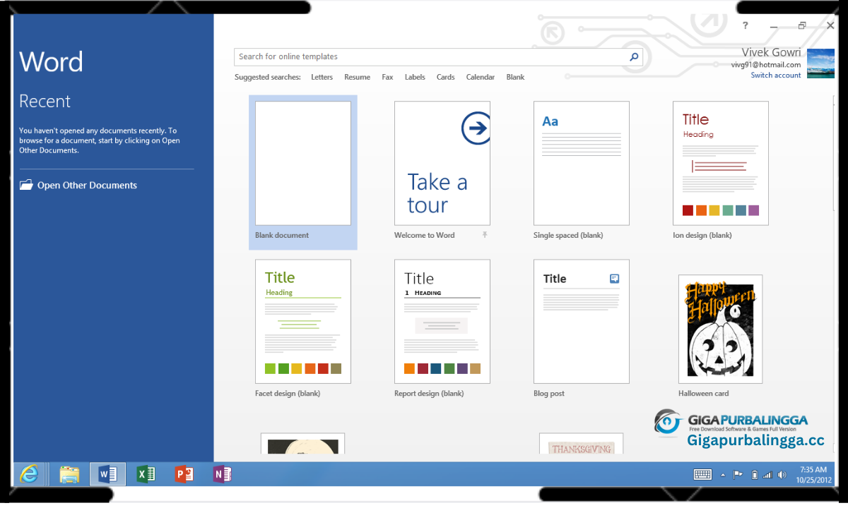This screenshot has width=848, height=508.
Task: Select the Halloween card template
Action: (720, 329)
